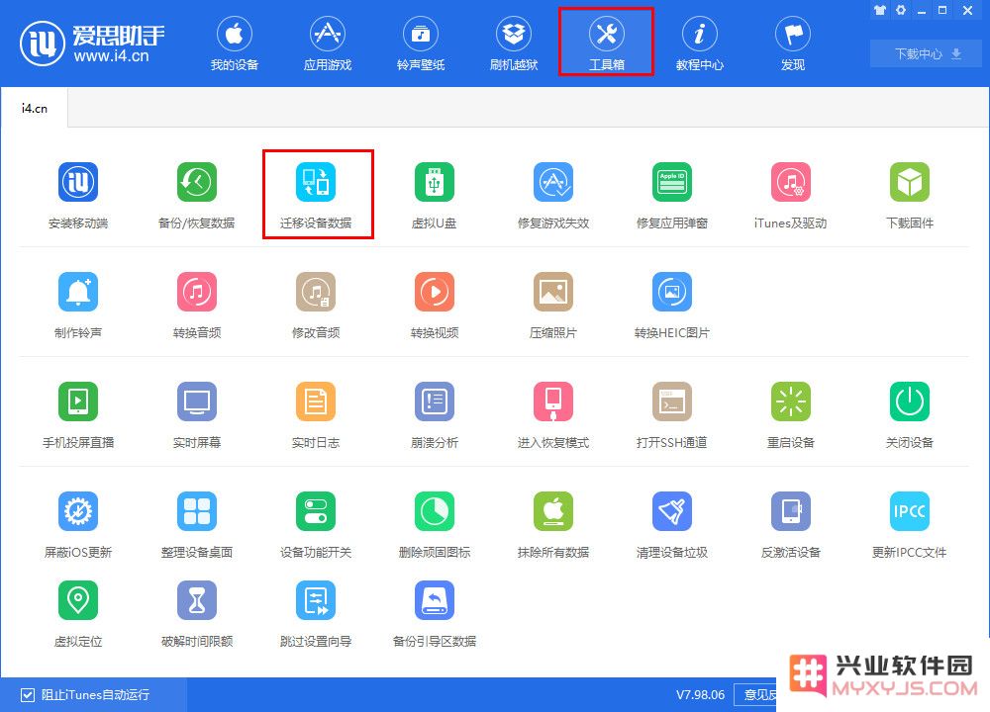The image size is (990, 712).
Task: Open 破解时间限额 tool
Action: tap(197, 614)
